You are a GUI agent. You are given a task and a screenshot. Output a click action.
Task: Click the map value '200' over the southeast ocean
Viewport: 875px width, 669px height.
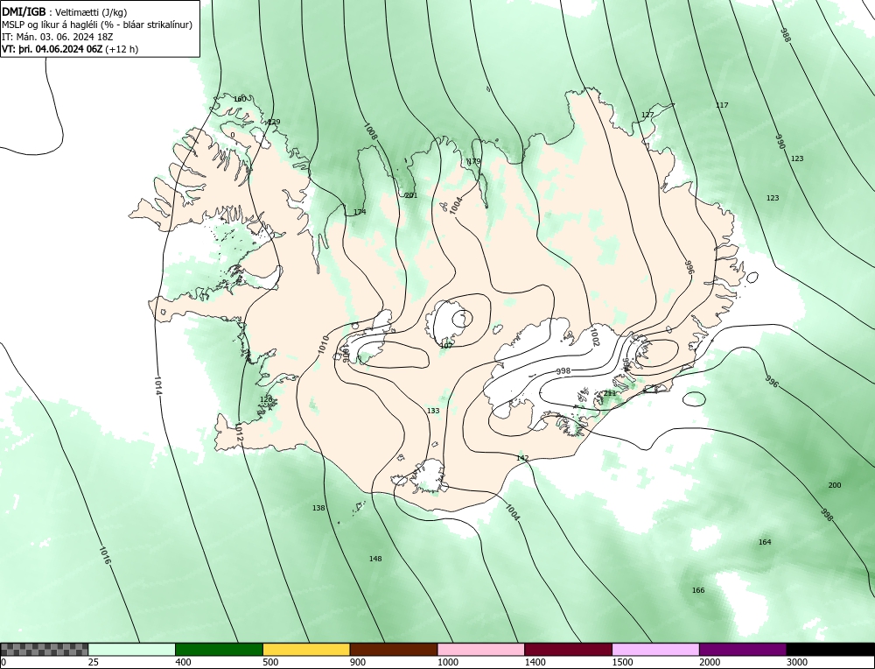[x=835, y=485]
